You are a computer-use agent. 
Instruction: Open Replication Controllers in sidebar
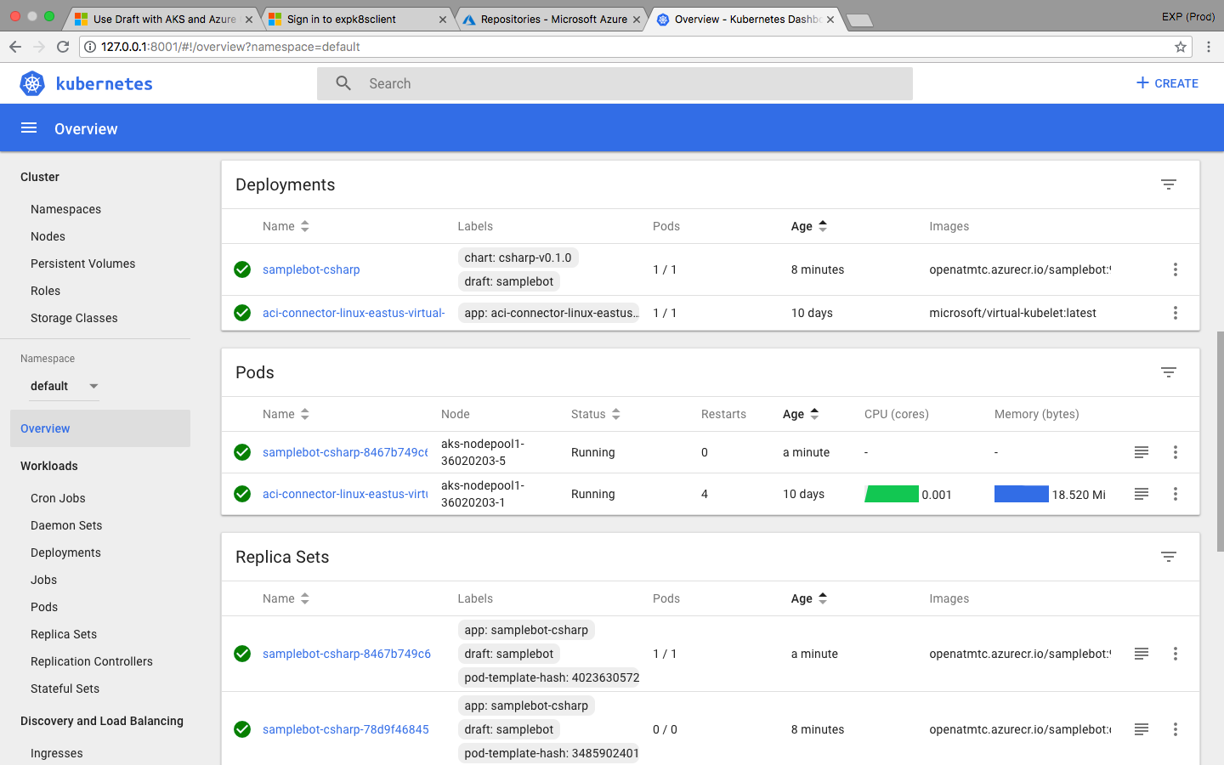[92, 661]
